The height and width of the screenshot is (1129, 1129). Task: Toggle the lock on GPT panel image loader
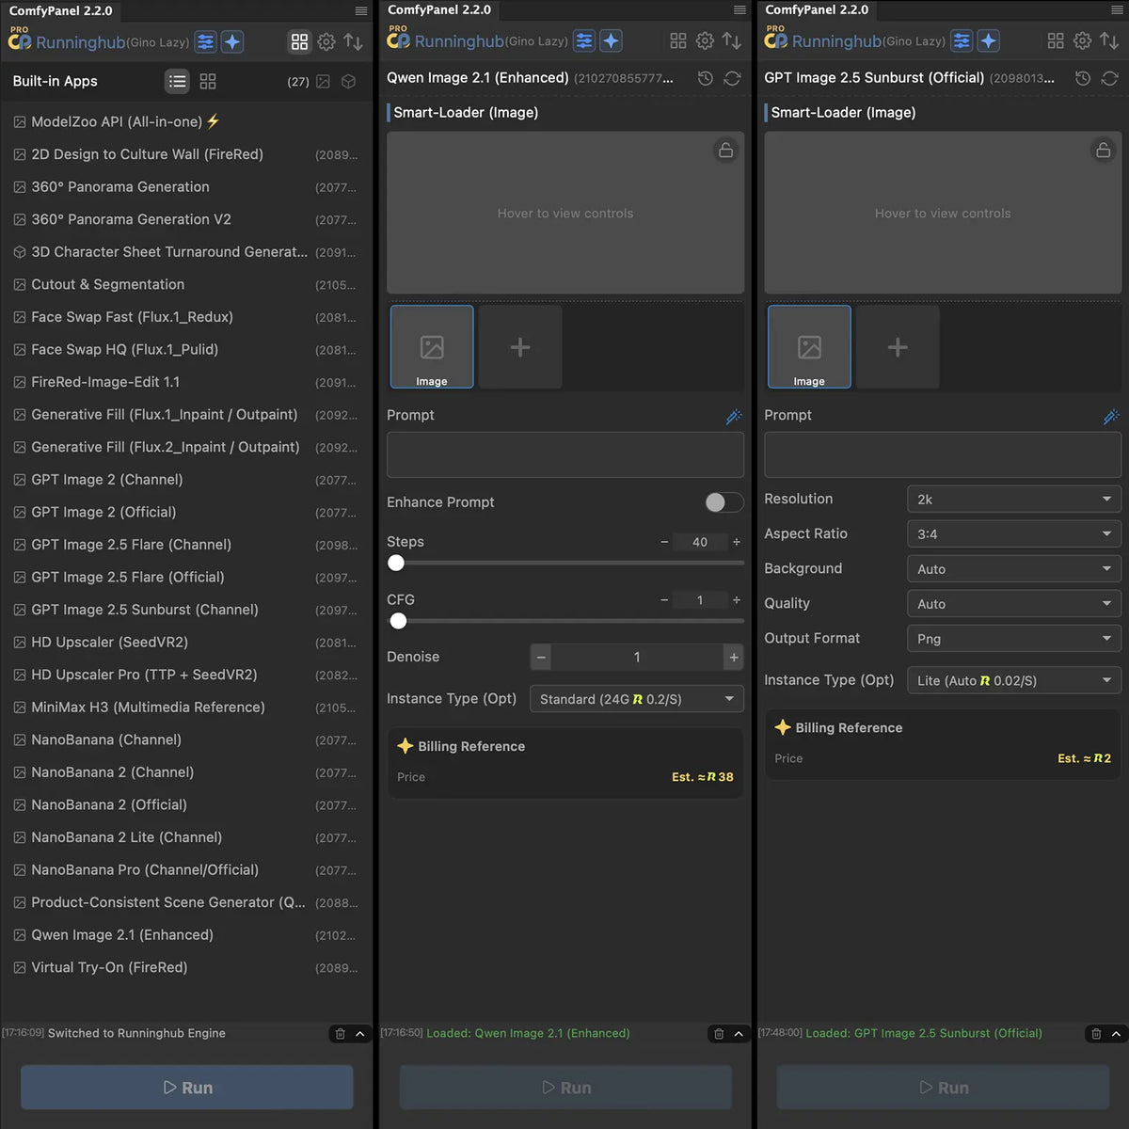pyautogui.click(x=1103, y=151)
